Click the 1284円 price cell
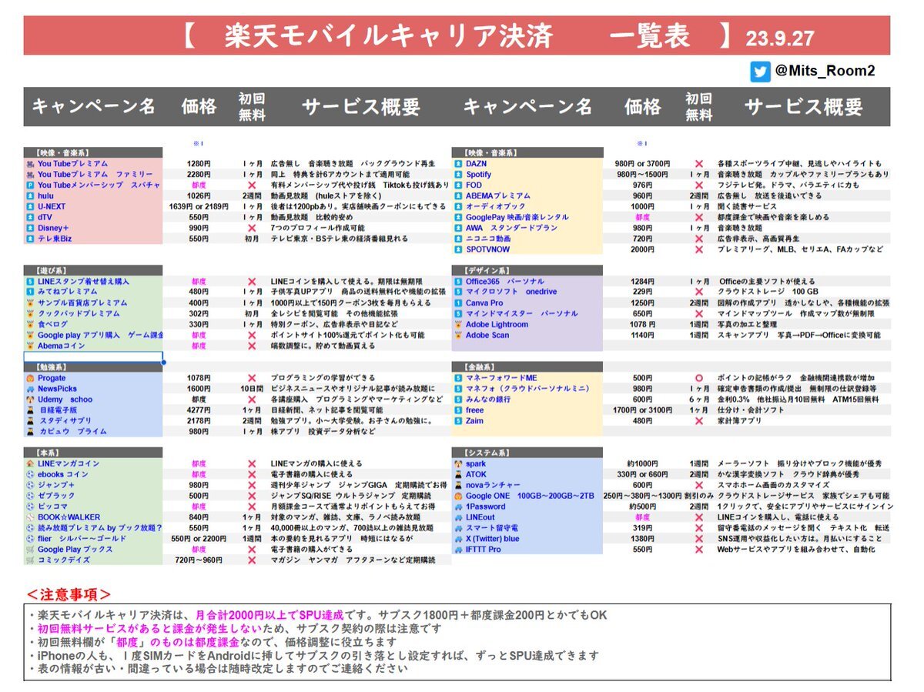The height and width of the screenshot is (692, 924). (x=643, y=282)
